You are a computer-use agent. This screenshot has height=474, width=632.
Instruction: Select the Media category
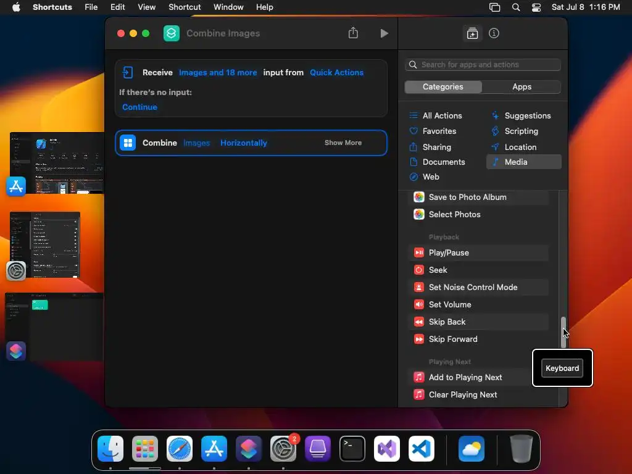[523, 162]
